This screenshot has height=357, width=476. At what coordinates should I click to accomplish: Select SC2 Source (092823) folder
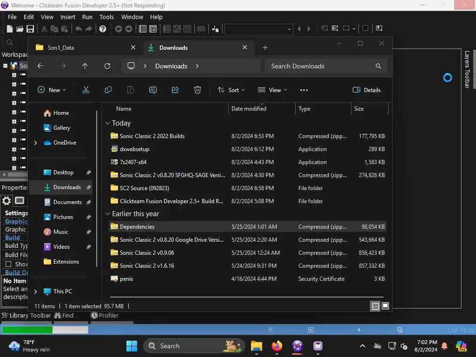click(x=247, y=188)
